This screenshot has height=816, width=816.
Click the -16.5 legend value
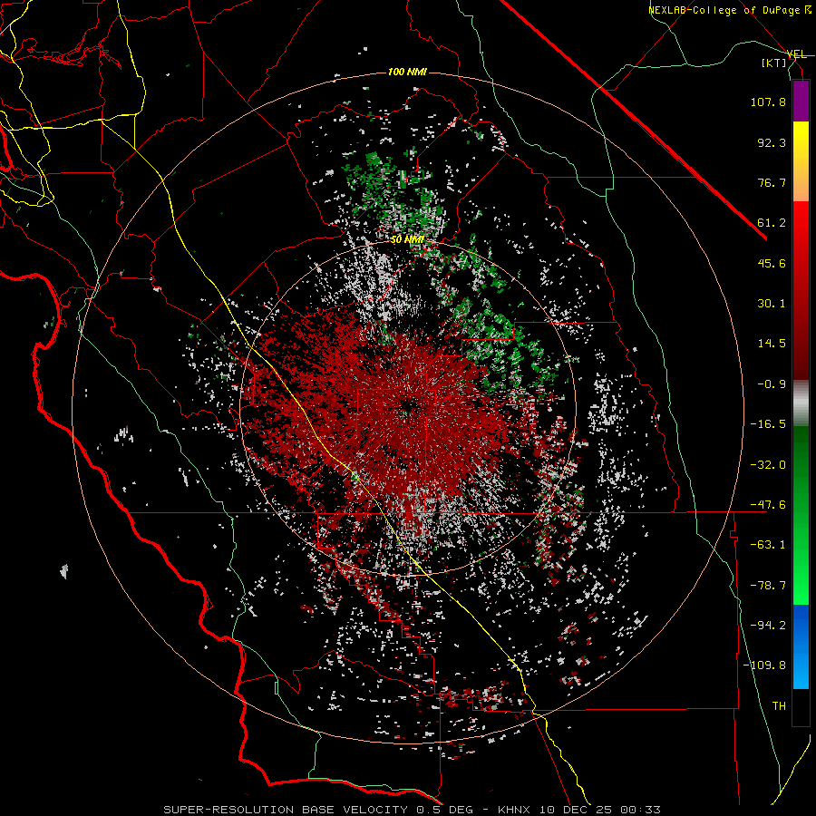tap(768, 424)
